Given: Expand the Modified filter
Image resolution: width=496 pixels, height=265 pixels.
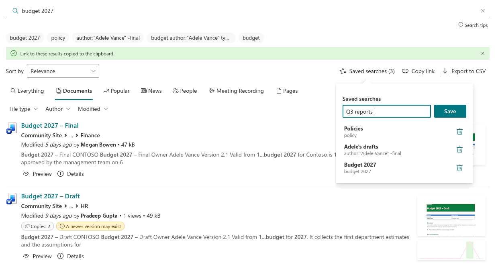Looking at the screenshot, I should pyautogui.click(x=93, y=109).
